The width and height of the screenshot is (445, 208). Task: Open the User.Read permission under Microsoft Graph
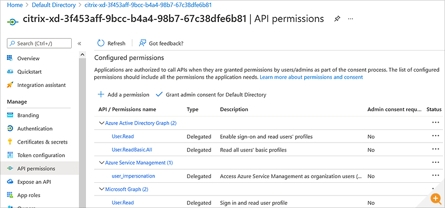[123, 203]
